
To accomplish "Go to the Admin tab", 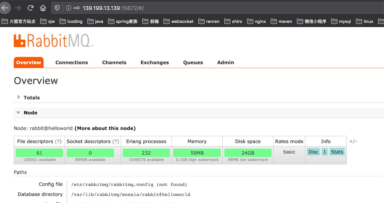I will [226, 62].
